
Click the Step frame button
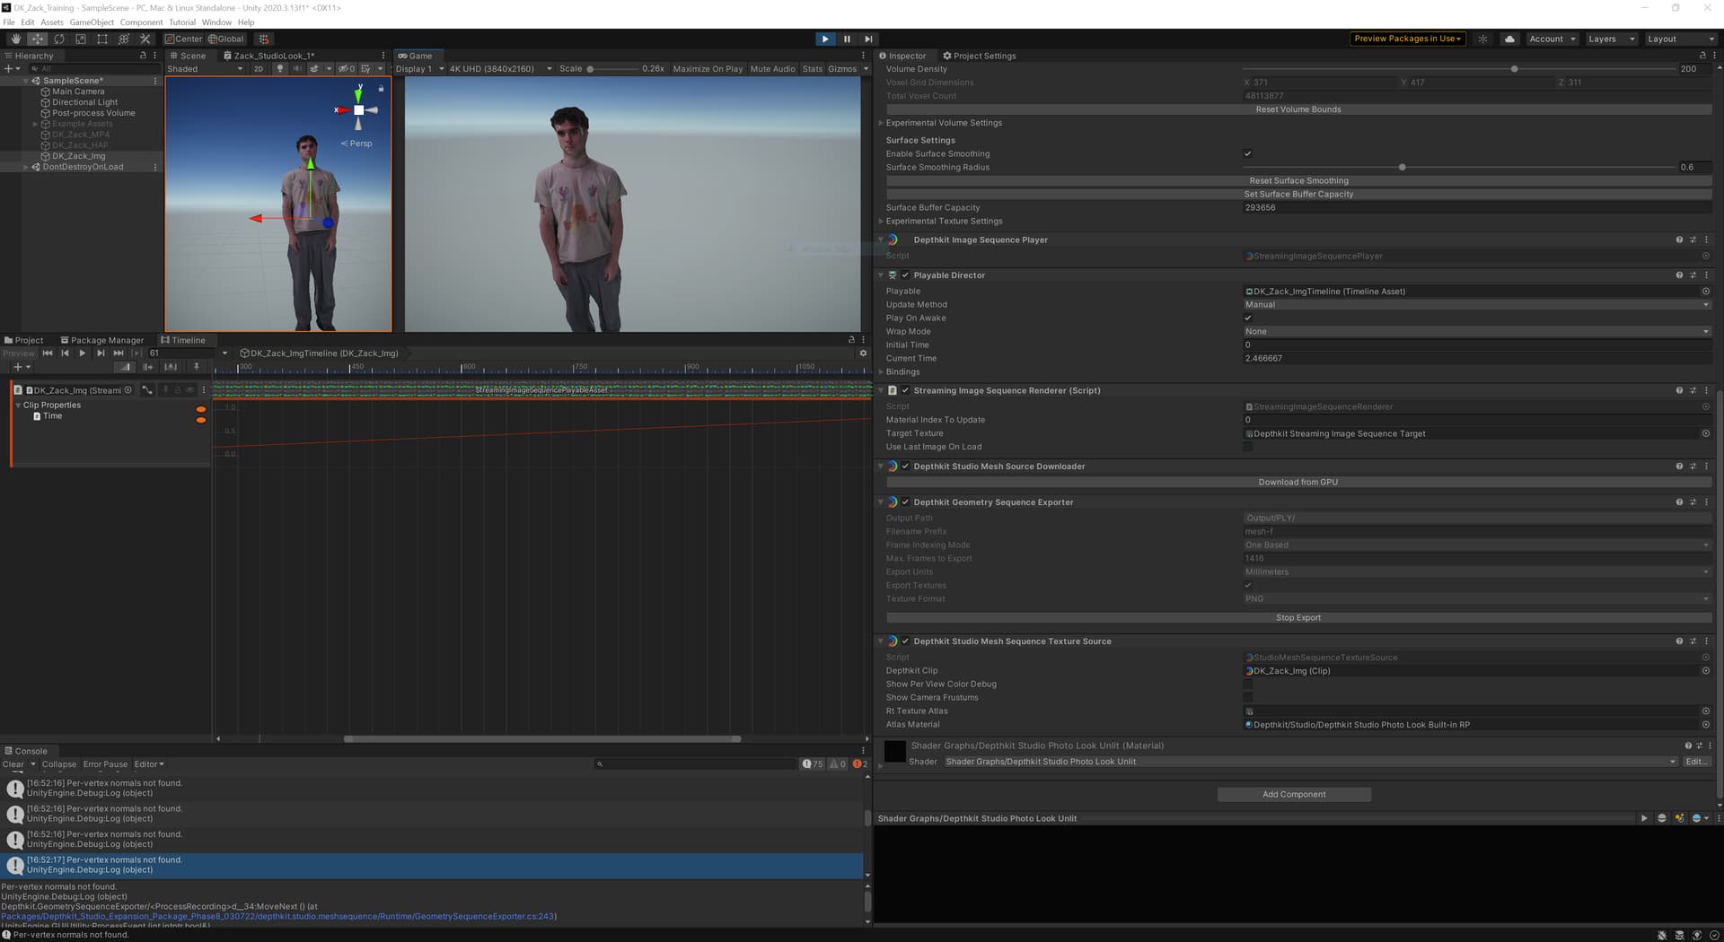tap(868, 39)
